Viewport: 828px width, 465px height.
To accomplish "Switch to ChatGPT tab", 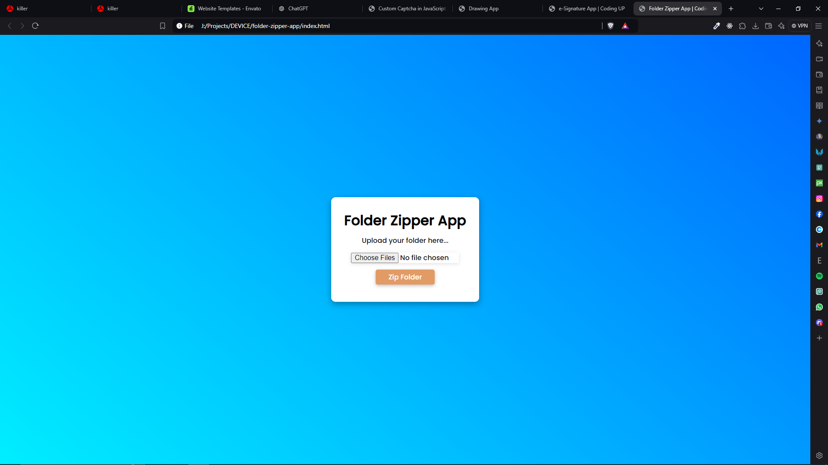I will (317, 9).
